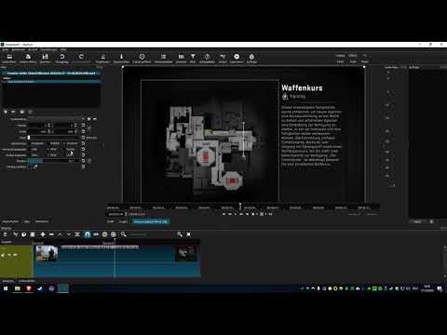Click the Zeitachse toolbar icon

click(x=182, y=58)
